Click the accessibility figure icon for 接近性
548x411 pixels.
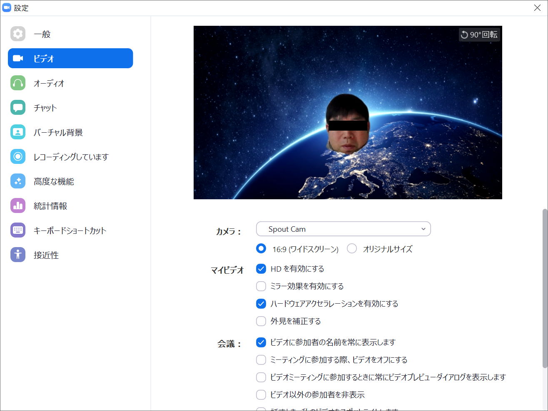click(x=18, y=255)
